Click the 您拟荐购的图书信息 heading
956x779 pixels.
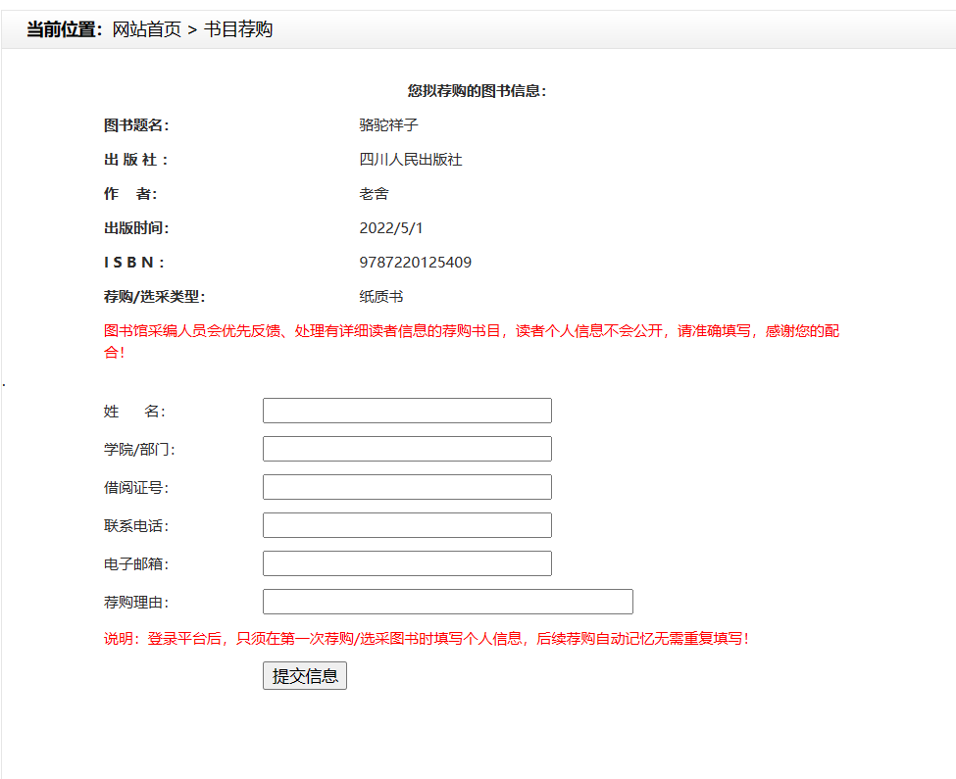[x=478, y=91]
